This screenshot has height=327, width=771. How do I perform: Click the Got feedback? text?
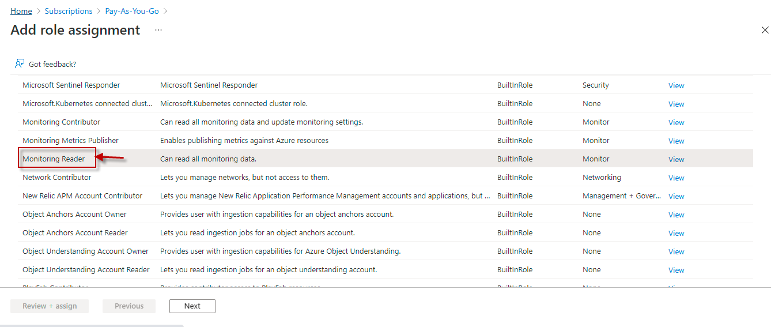pyautogui.click(x=52, y=64)
